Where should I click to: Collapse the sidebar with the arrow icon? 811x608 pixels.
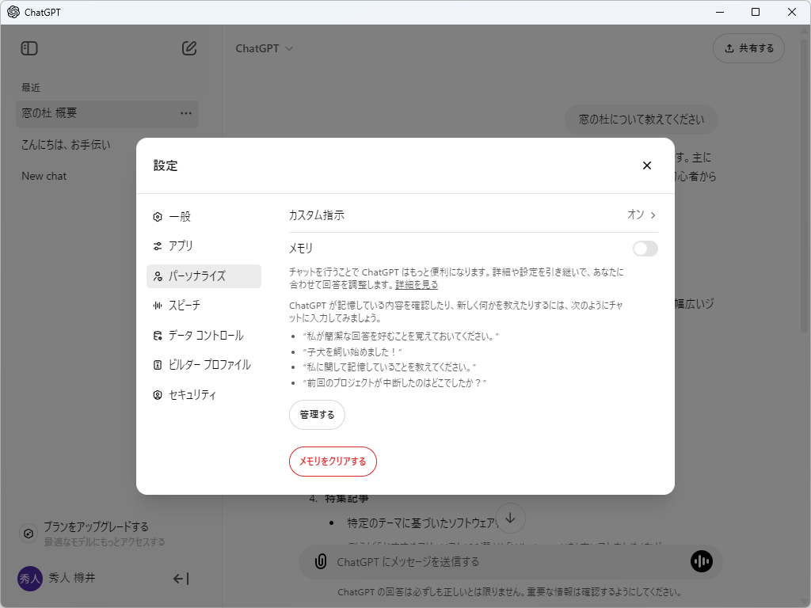(x=181, y=579)
